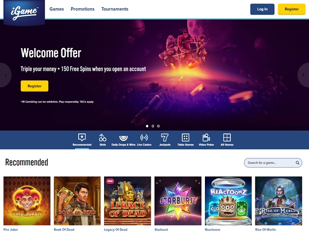Select the Jackpots seven icon

click(x=164, y=138)
